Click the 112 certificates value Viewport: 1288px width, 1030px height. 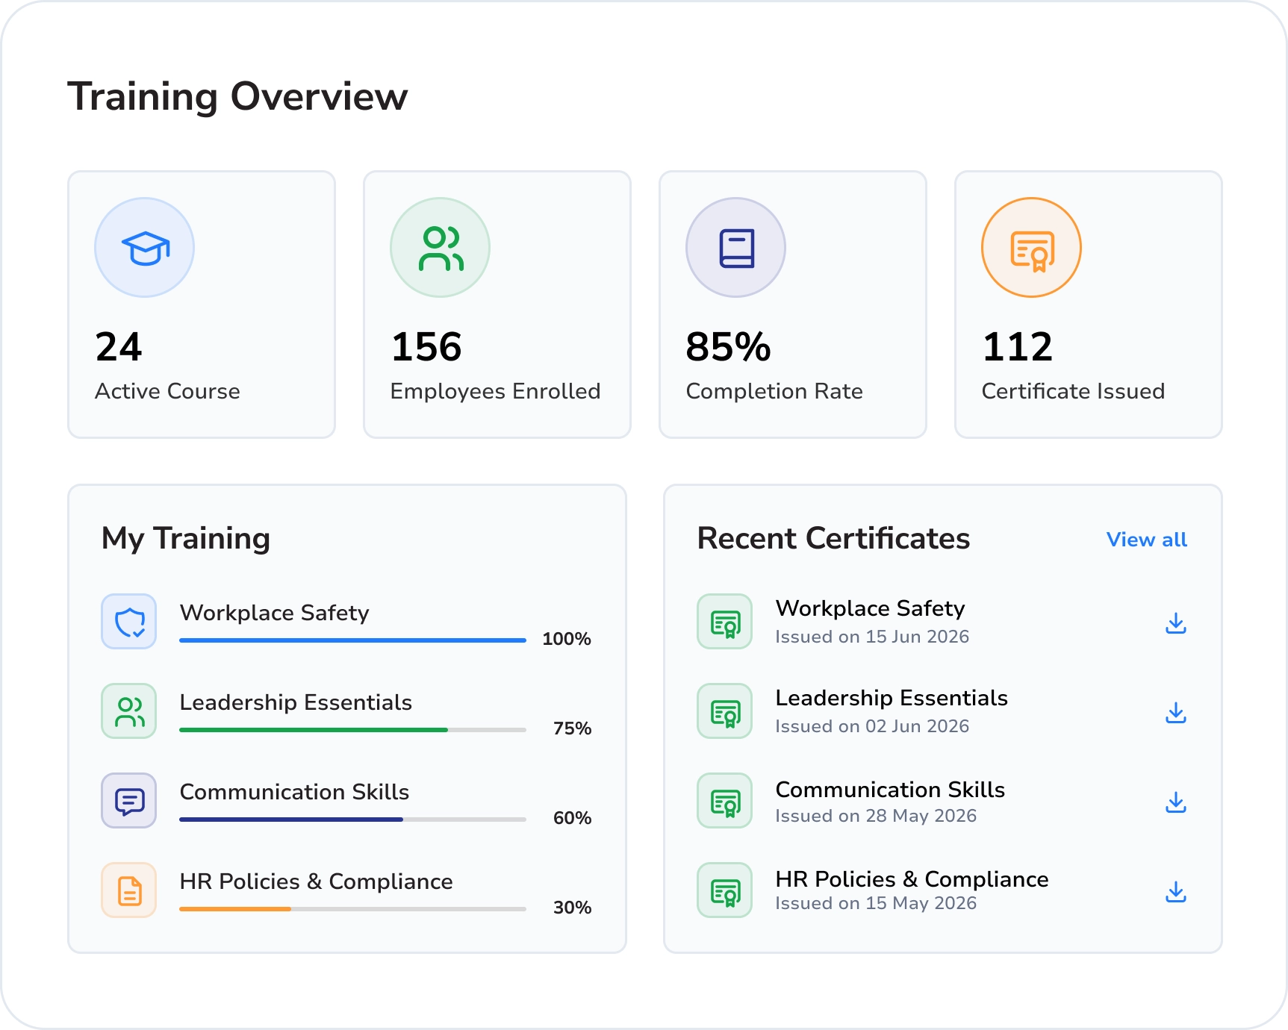[x=1018, y=347]
